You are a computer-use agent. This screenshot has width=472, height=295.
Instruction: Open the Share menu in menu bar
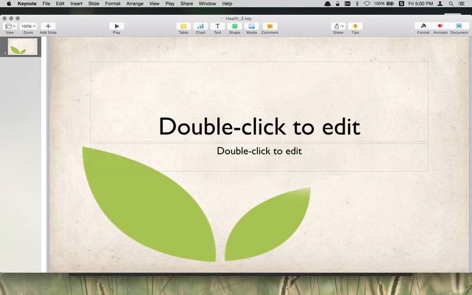click(x=186, y=4)
